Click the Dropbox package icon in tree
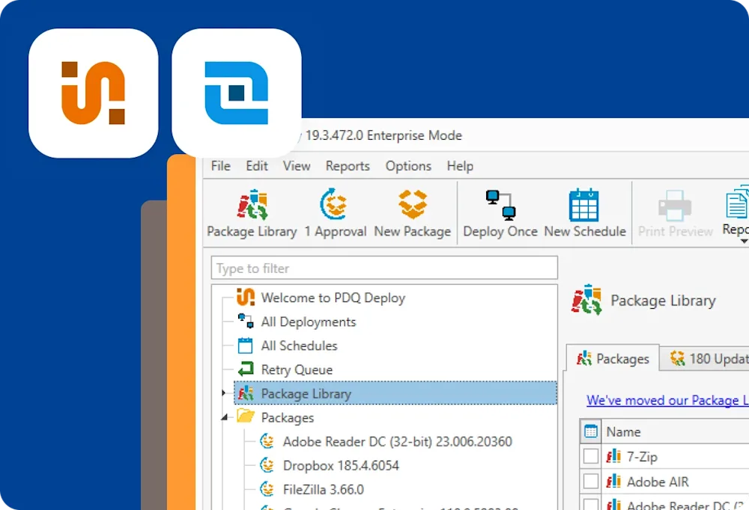The image size is (749, 510). coord(267,465)
